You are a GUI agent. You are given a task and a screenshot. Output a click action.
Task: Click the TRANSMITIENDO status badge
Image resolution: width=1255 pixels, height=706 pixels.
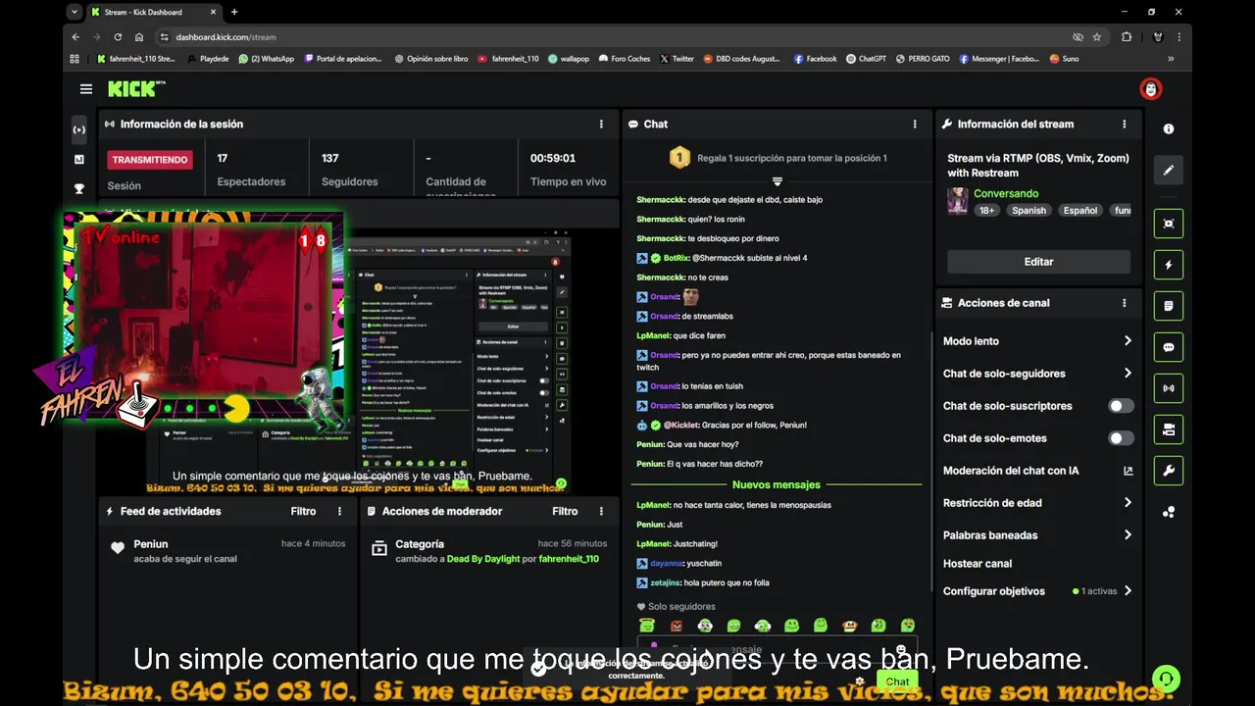150,160
